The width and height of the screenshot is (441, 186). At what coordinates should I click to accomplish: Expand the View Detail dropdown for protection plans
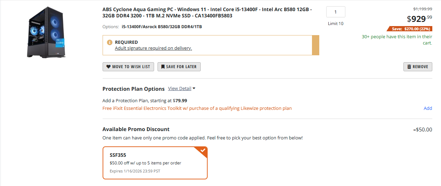point(182,89)
